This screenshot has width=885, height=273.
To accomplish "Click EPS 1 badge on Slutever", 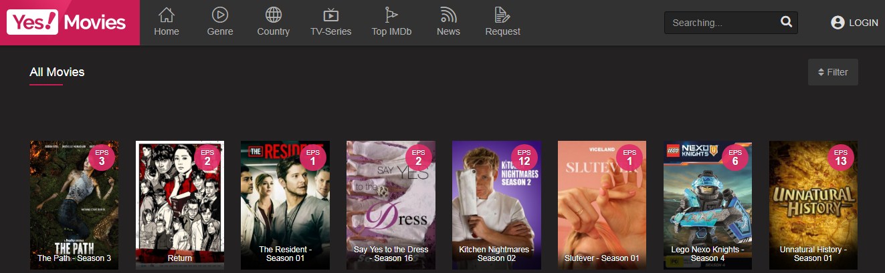I will [x=629, y=158].
